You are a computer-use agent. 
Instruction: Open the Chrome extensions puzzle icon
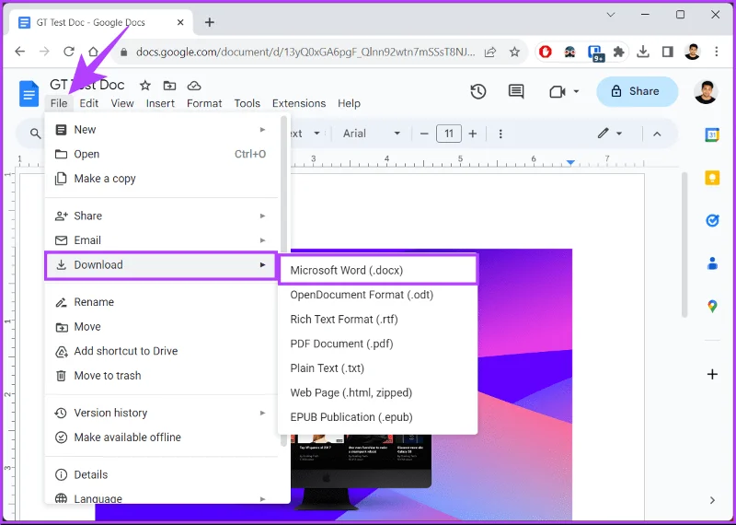coord(618,52)
